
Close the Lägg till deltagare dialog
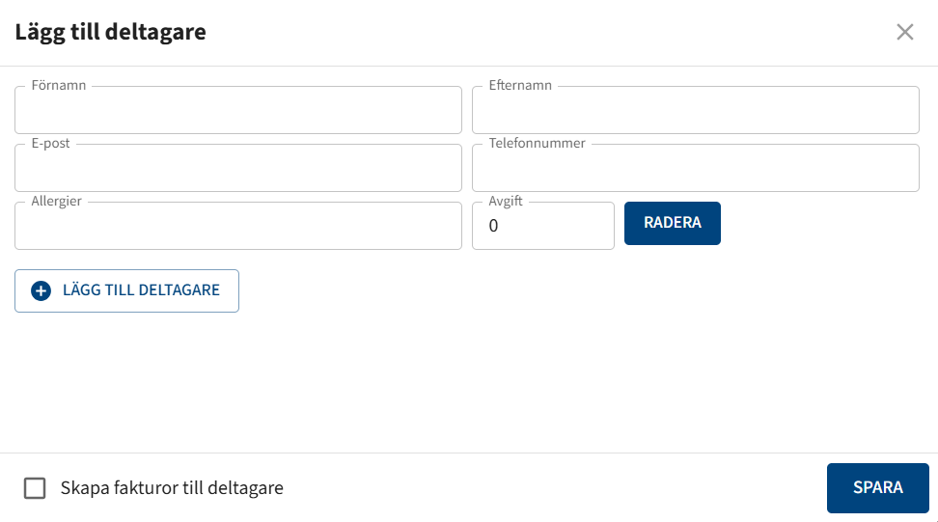(x=904, y=32)
